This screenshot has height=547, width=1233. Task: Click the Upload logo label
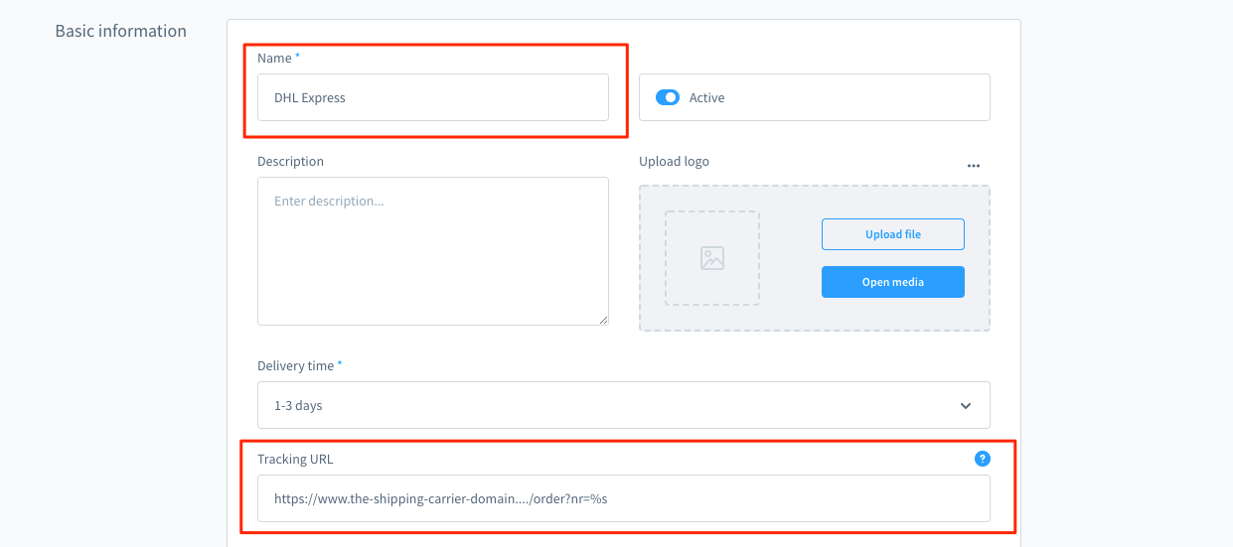[x=675, y=161]
